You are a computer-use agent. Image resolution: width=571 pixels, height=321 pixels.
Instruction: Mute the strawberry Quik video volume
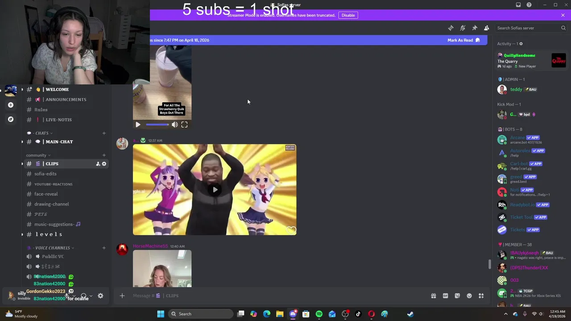click(x=175, y=125)
